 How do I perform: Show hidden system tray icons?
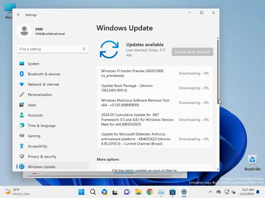coord(210,192)
